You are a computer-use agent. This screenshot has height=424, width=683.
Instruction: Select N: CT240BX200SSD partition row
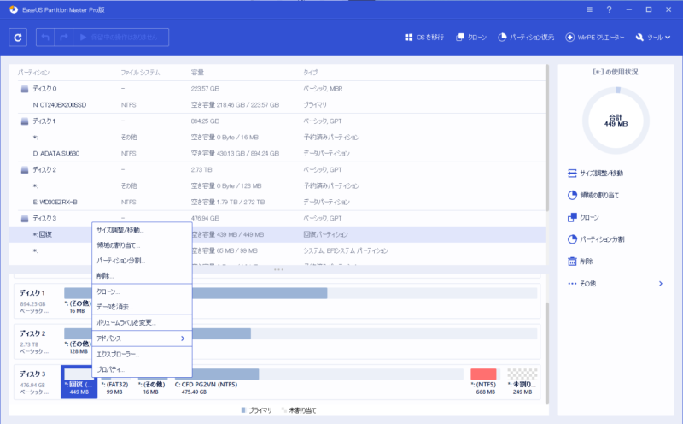click(x=277, y=104)
